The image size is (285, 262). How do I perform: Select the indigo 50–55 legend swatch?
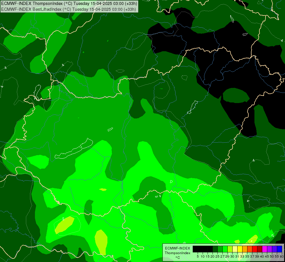pyautogui.click(x=275, y=249)
